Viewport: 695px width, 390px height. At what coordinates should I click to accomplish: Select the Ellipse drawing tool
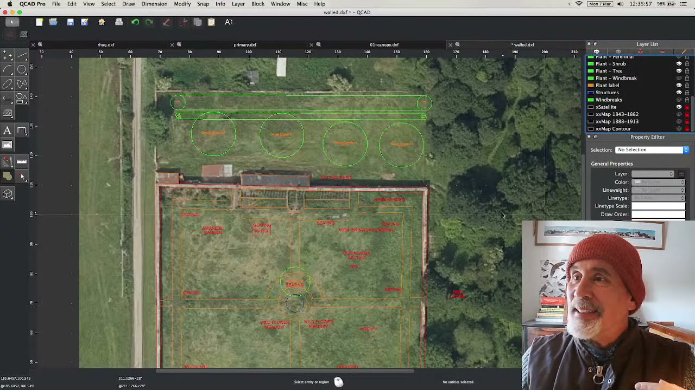[8, 84]
